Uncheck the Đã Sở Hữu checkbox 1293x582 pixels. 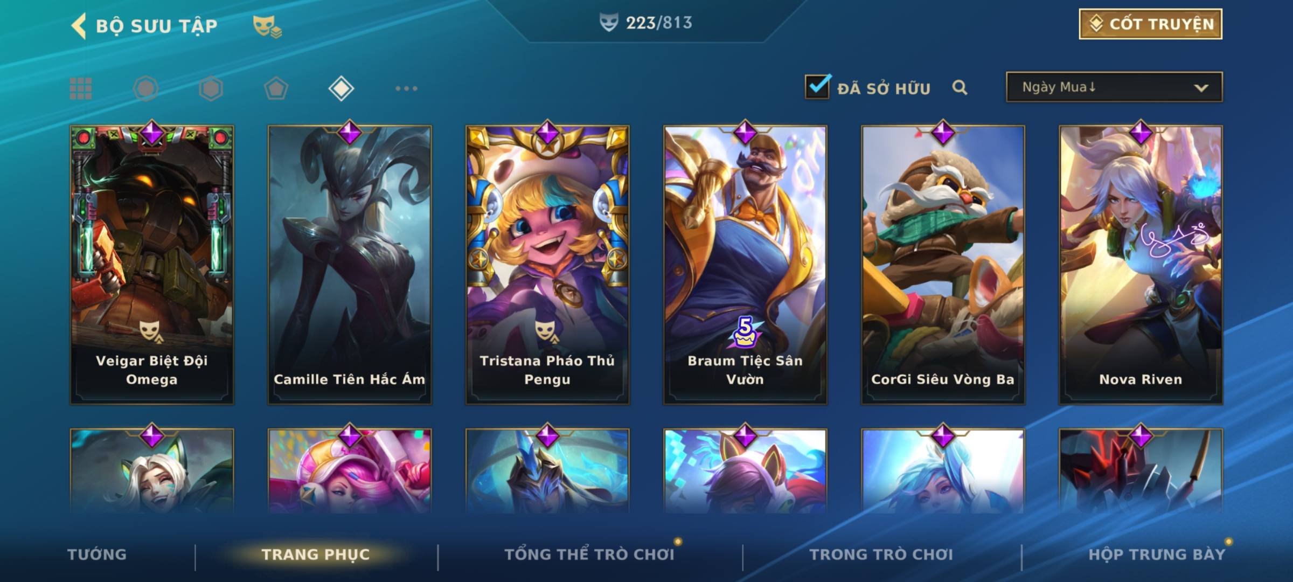click(x=817, y=87)
